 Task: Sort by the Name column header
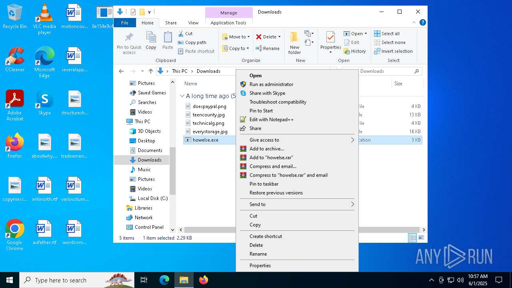191,84
